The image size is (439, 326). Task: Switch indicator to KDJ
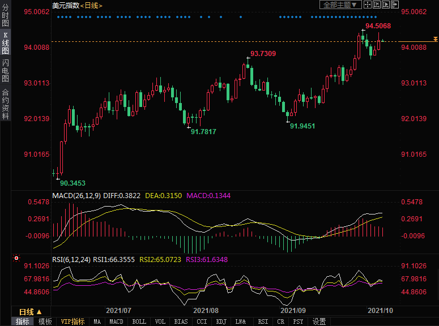click(x=220, y=321)
